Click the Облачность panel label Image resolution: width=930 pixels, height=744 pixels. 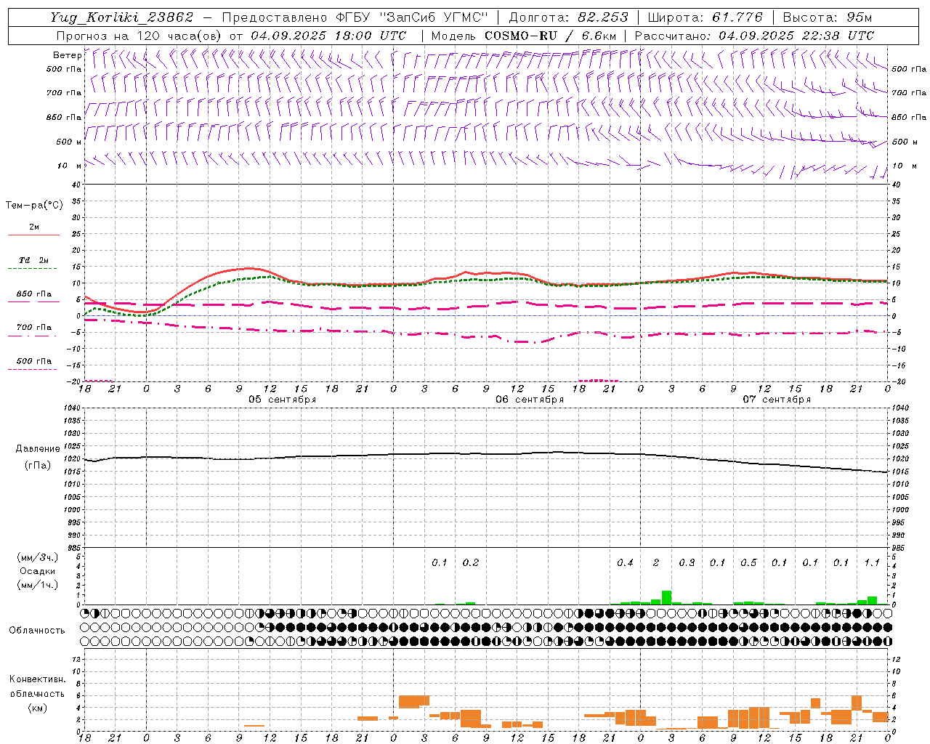coord(37,630)
